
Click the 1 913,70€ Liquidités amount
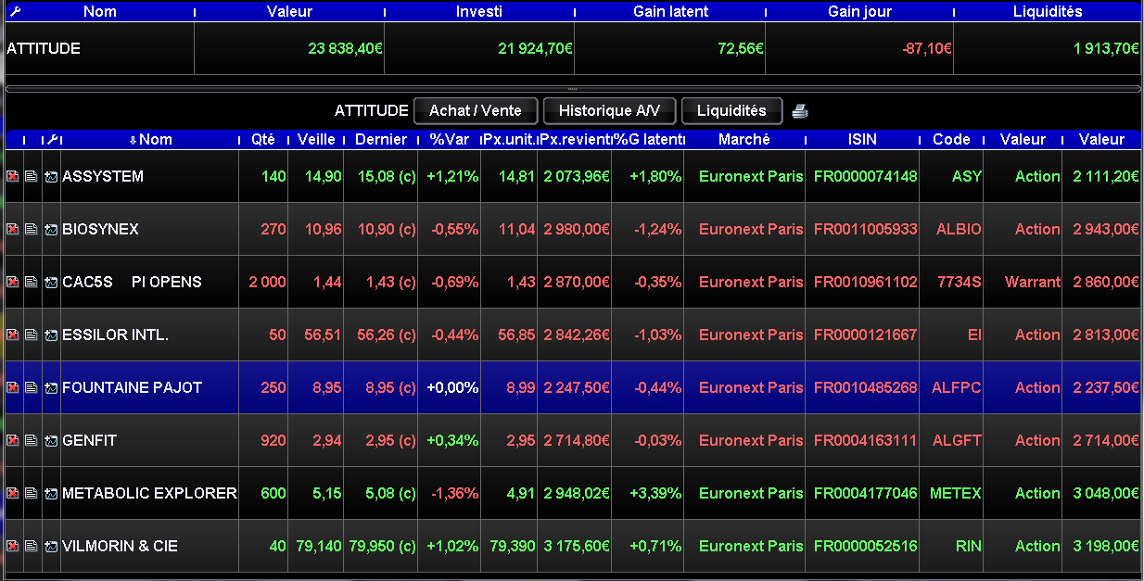[x=1107, y=48]
